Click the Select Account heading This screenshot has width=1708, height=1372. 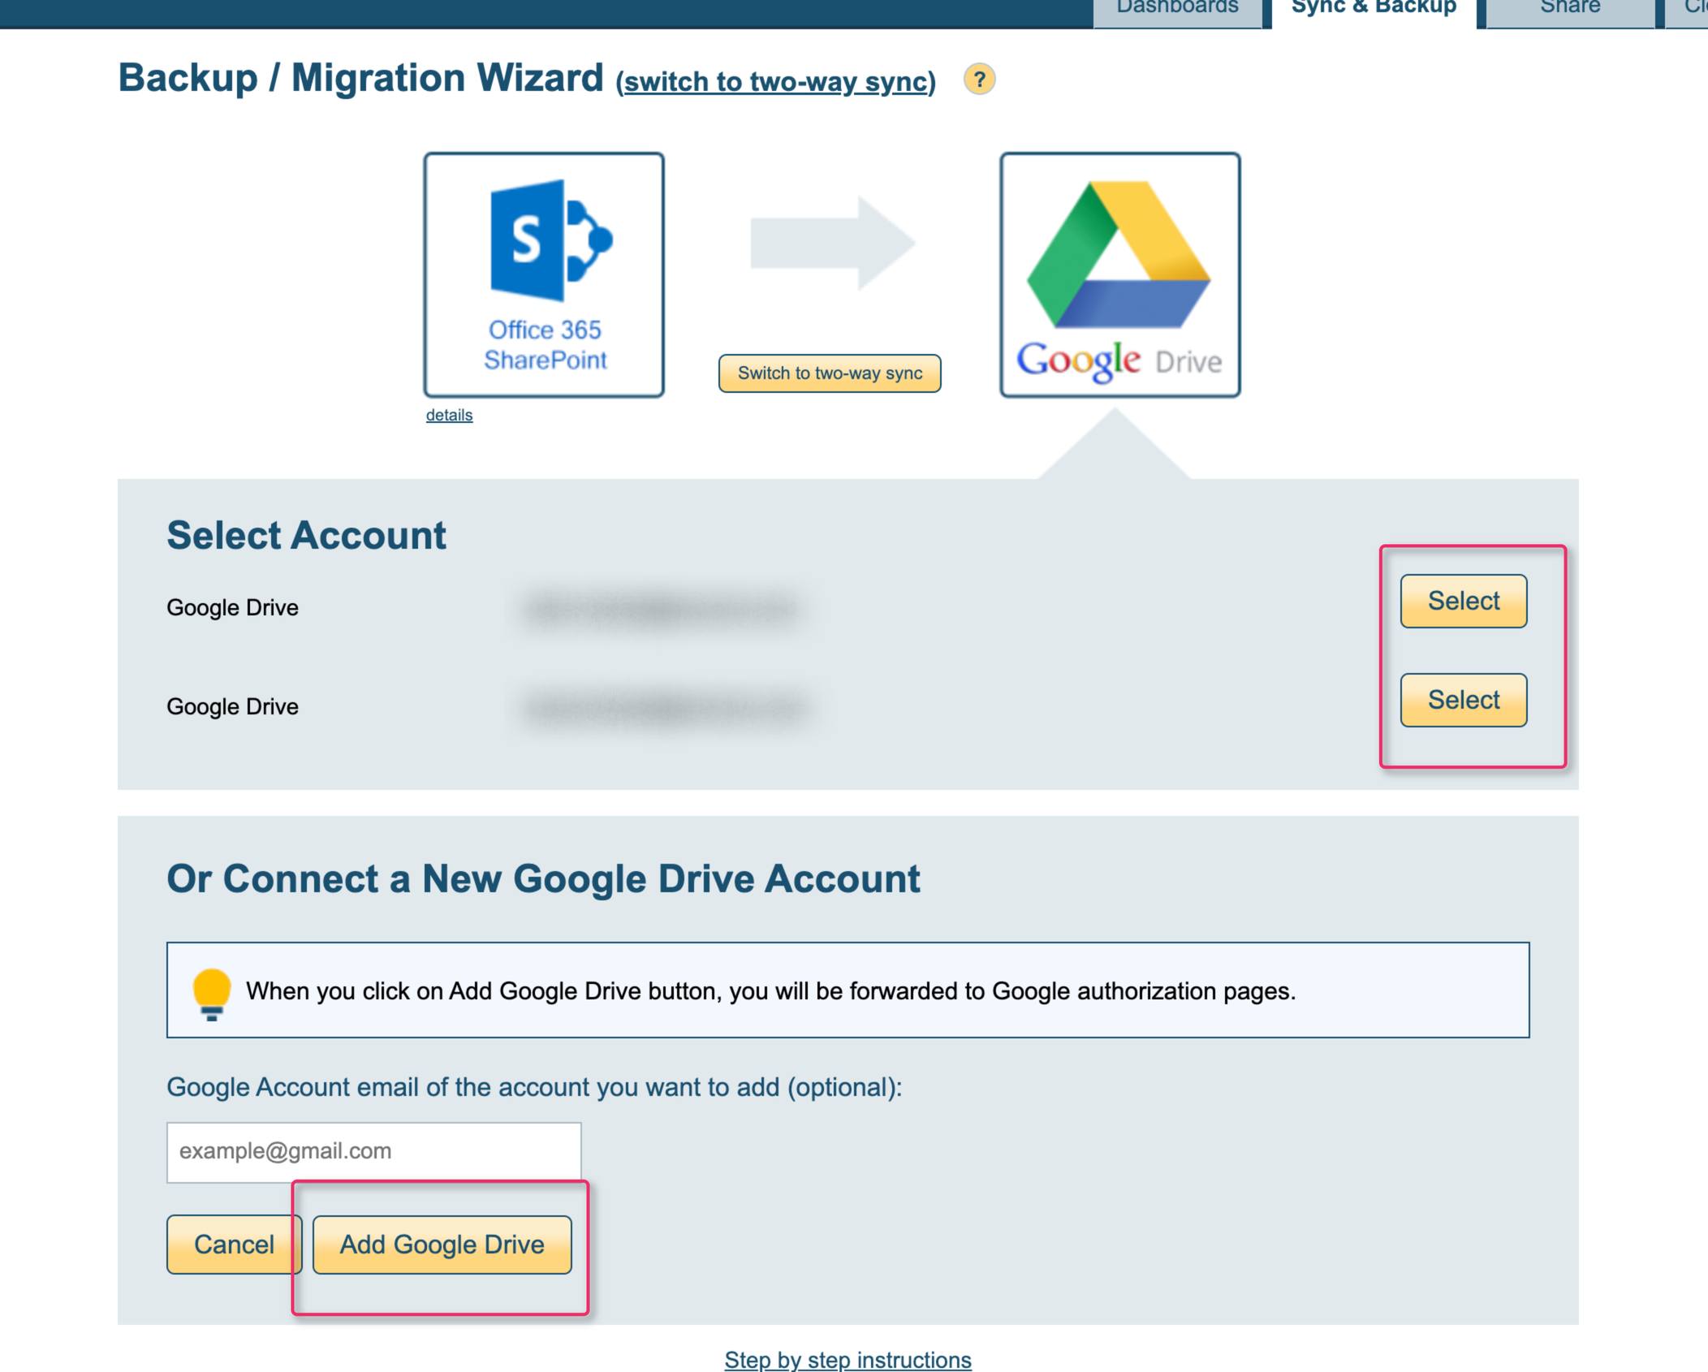[x=306, y=536]
